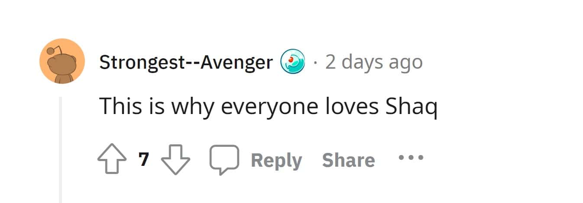Click the orange Snoo avatar
The height and width of the screenshot is (203, 583).
click(x=62, y=61)
